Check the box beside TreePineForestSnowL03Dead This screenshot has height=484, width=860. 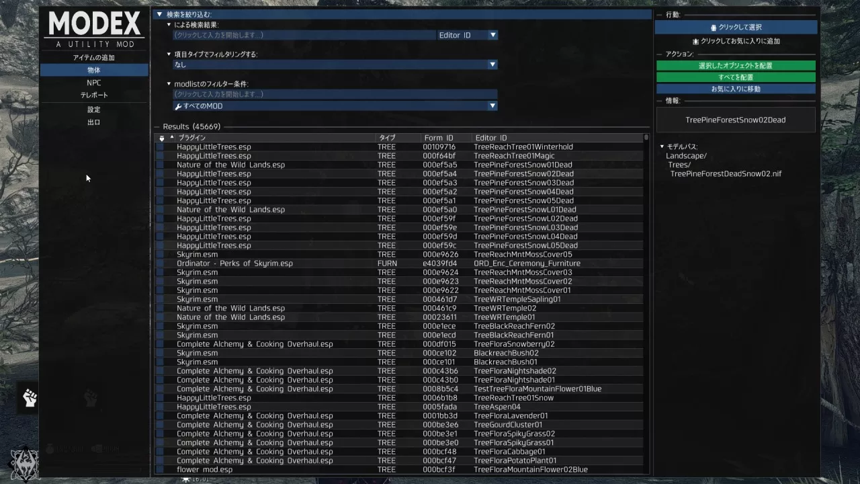(160, 227)
